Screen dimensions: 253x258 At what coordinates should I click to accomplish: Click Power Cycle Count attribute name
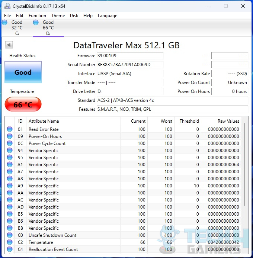click(47, 143)
